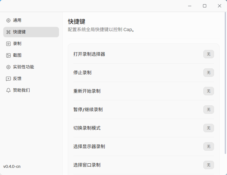This screenshot has width=227, height=175.
Task: Click the 无 button for 切换录制模式
Action: coord(209,128)
